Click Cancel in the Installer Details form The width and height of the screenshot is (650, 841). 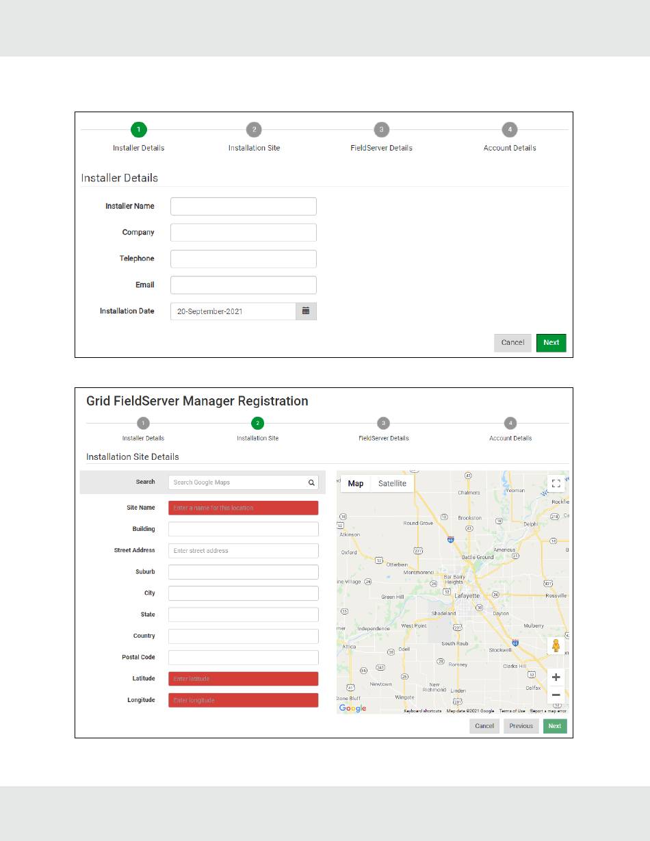click(x=512, y=342)
